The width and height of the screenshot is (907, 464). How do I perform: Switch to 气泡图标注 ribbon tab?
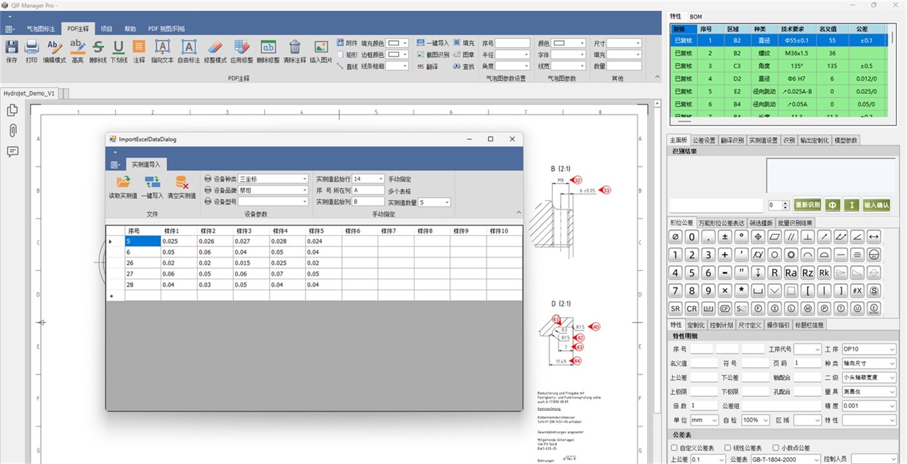[x=41, y=29]
